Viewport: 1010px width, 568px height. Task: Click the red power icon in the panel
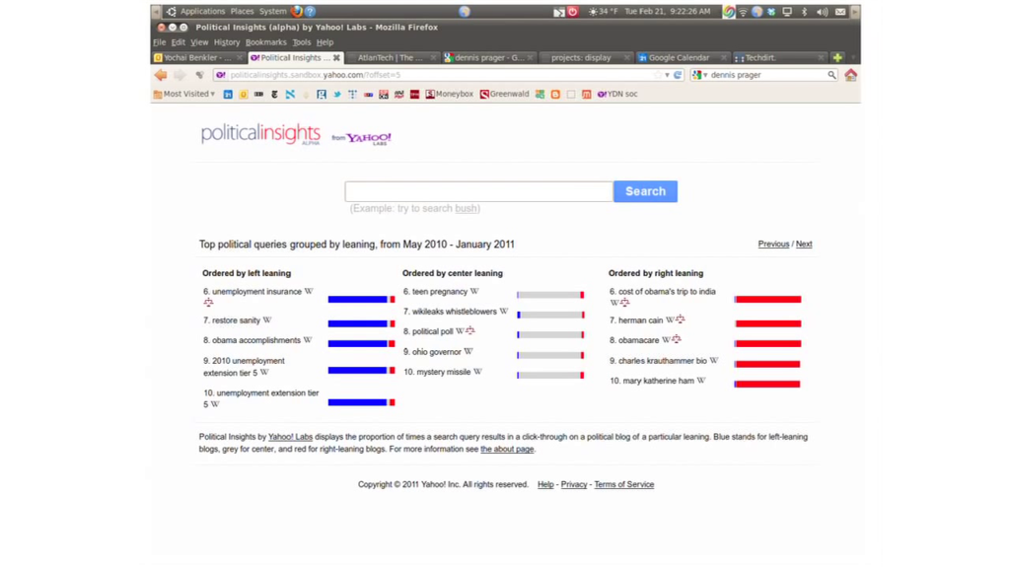point(572,12)
